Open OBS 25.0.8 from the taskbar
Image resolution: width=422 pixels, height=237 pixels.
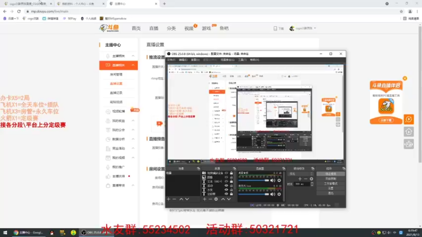click(97, 233)
